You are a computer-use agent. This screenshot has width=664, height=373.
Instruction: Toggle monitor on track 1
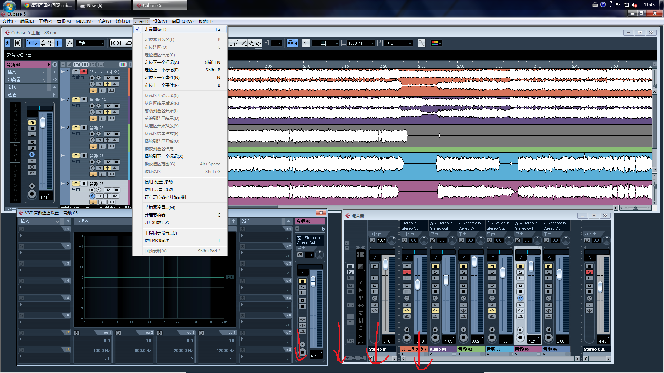click(99, 78)
